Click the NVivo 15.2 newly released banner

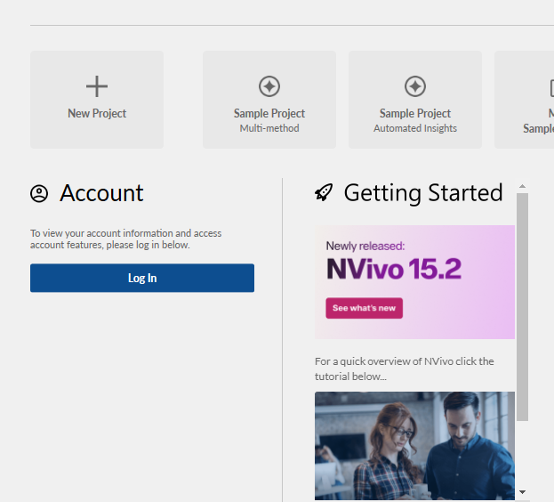[414, 267]
